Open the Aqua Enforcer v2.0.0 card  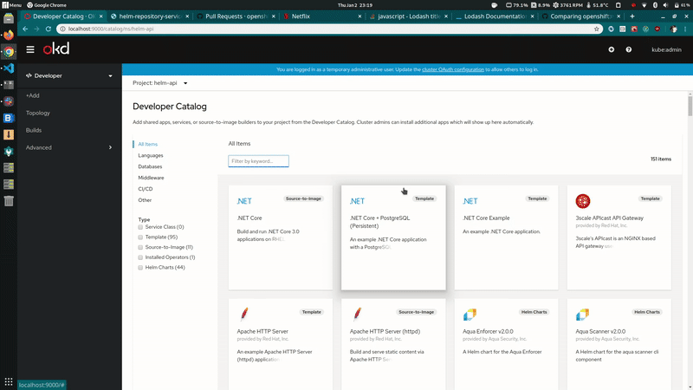506,344
